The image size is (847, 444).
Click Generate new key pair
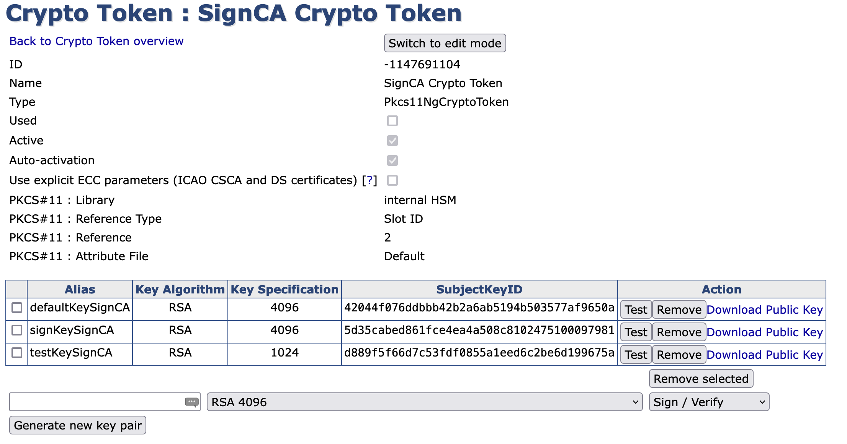(78, 425)
